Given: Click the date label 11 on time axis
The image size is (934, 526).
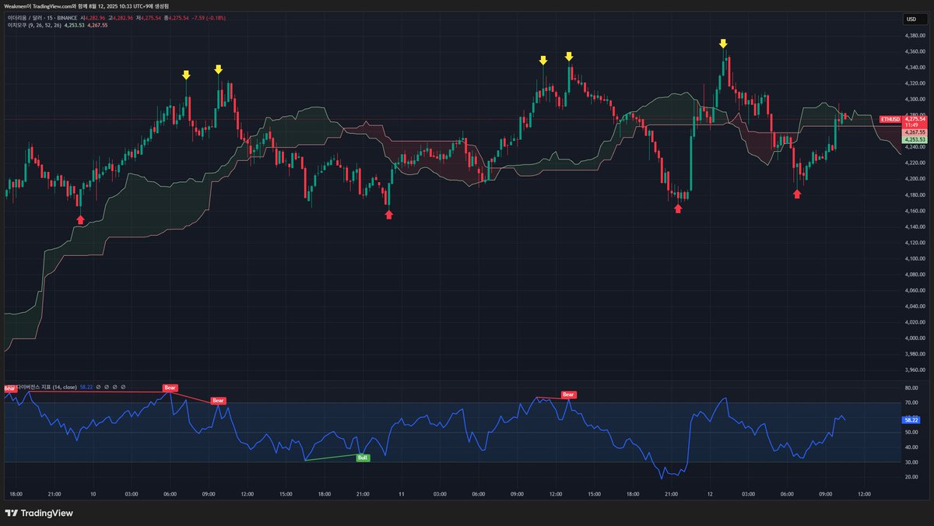Looking at the screenshot, I should tap(402, 494).
